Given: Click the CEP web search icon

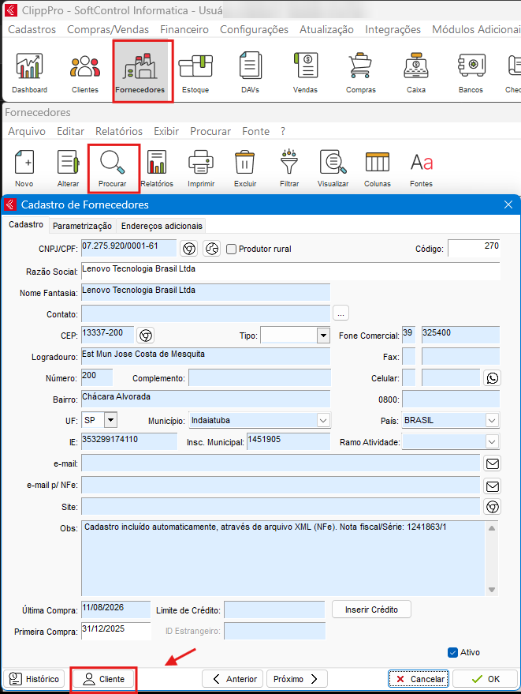Looking at the screenshot, I should pos(146,336).
